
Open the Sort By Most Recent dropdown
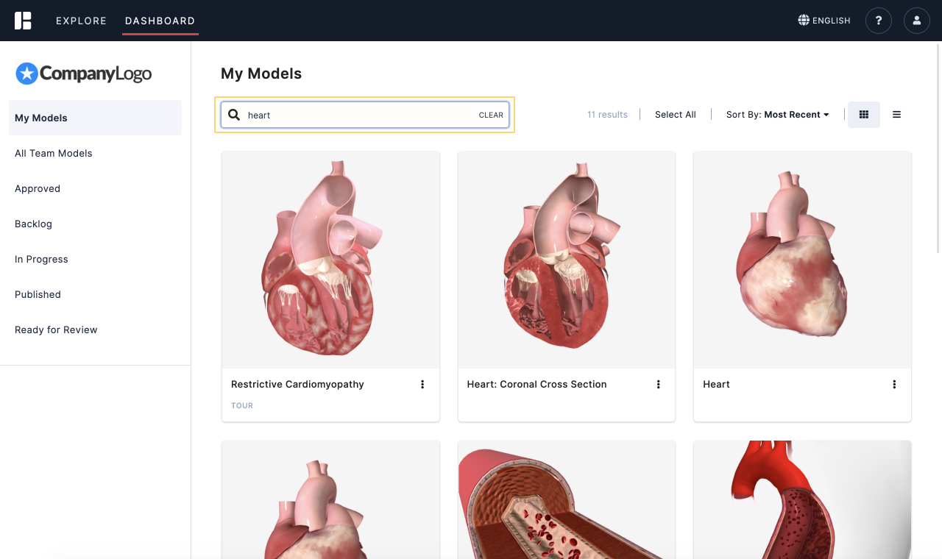(x=777, y=115)
